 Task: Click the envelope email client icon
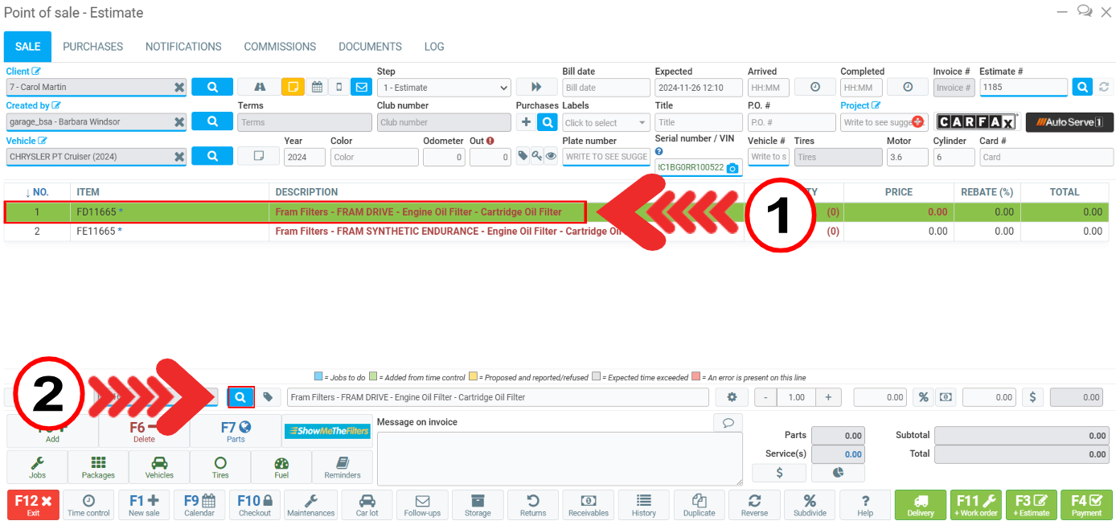(361, 88)
